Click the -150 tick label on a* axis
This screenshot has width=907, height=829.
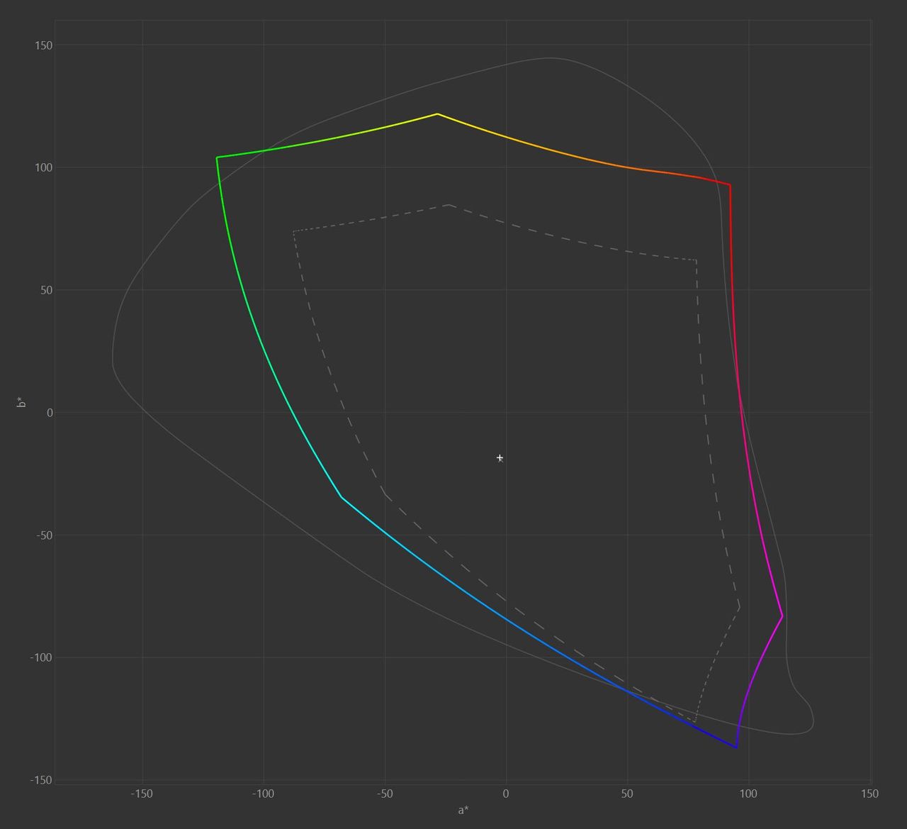142,794
